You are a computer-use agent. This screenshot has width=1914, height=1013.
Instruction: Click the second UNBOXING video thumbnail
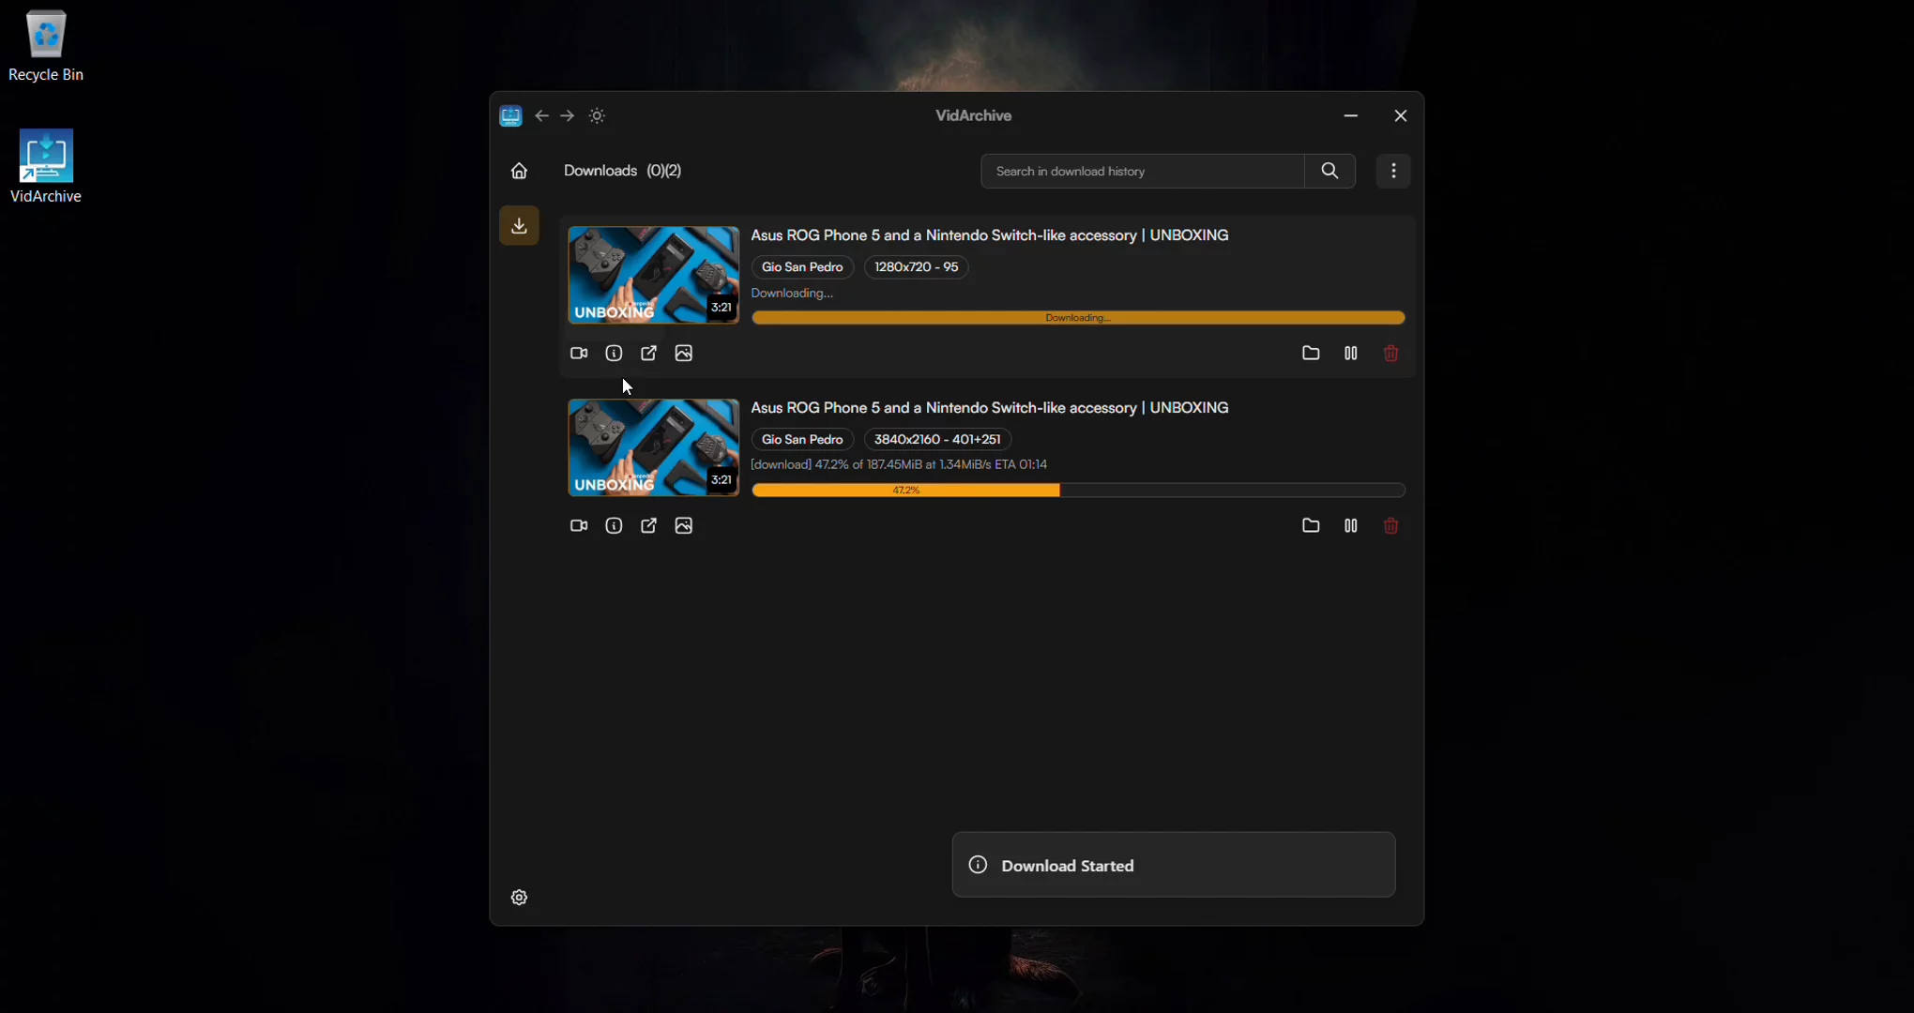pos(654,447)
